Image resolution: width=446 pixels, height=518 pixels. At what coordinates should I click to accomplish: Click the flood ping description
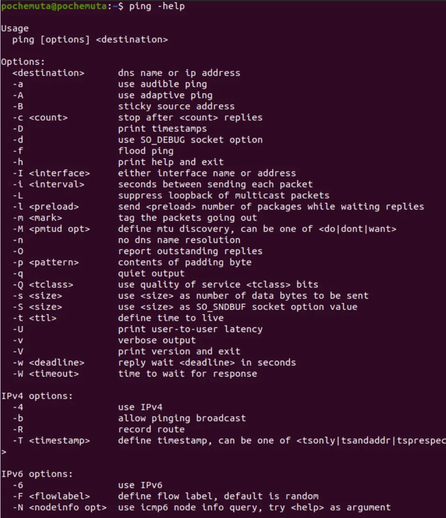[146, 151]
